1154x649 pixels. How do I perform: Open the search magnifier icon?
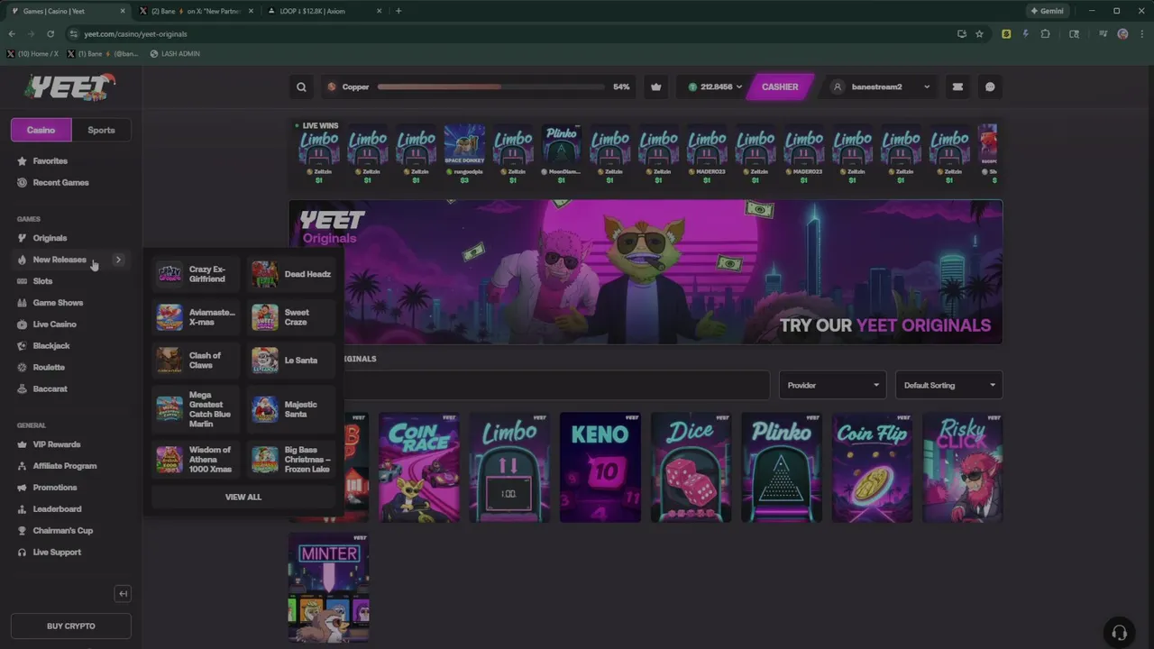[x=301, y=87]
